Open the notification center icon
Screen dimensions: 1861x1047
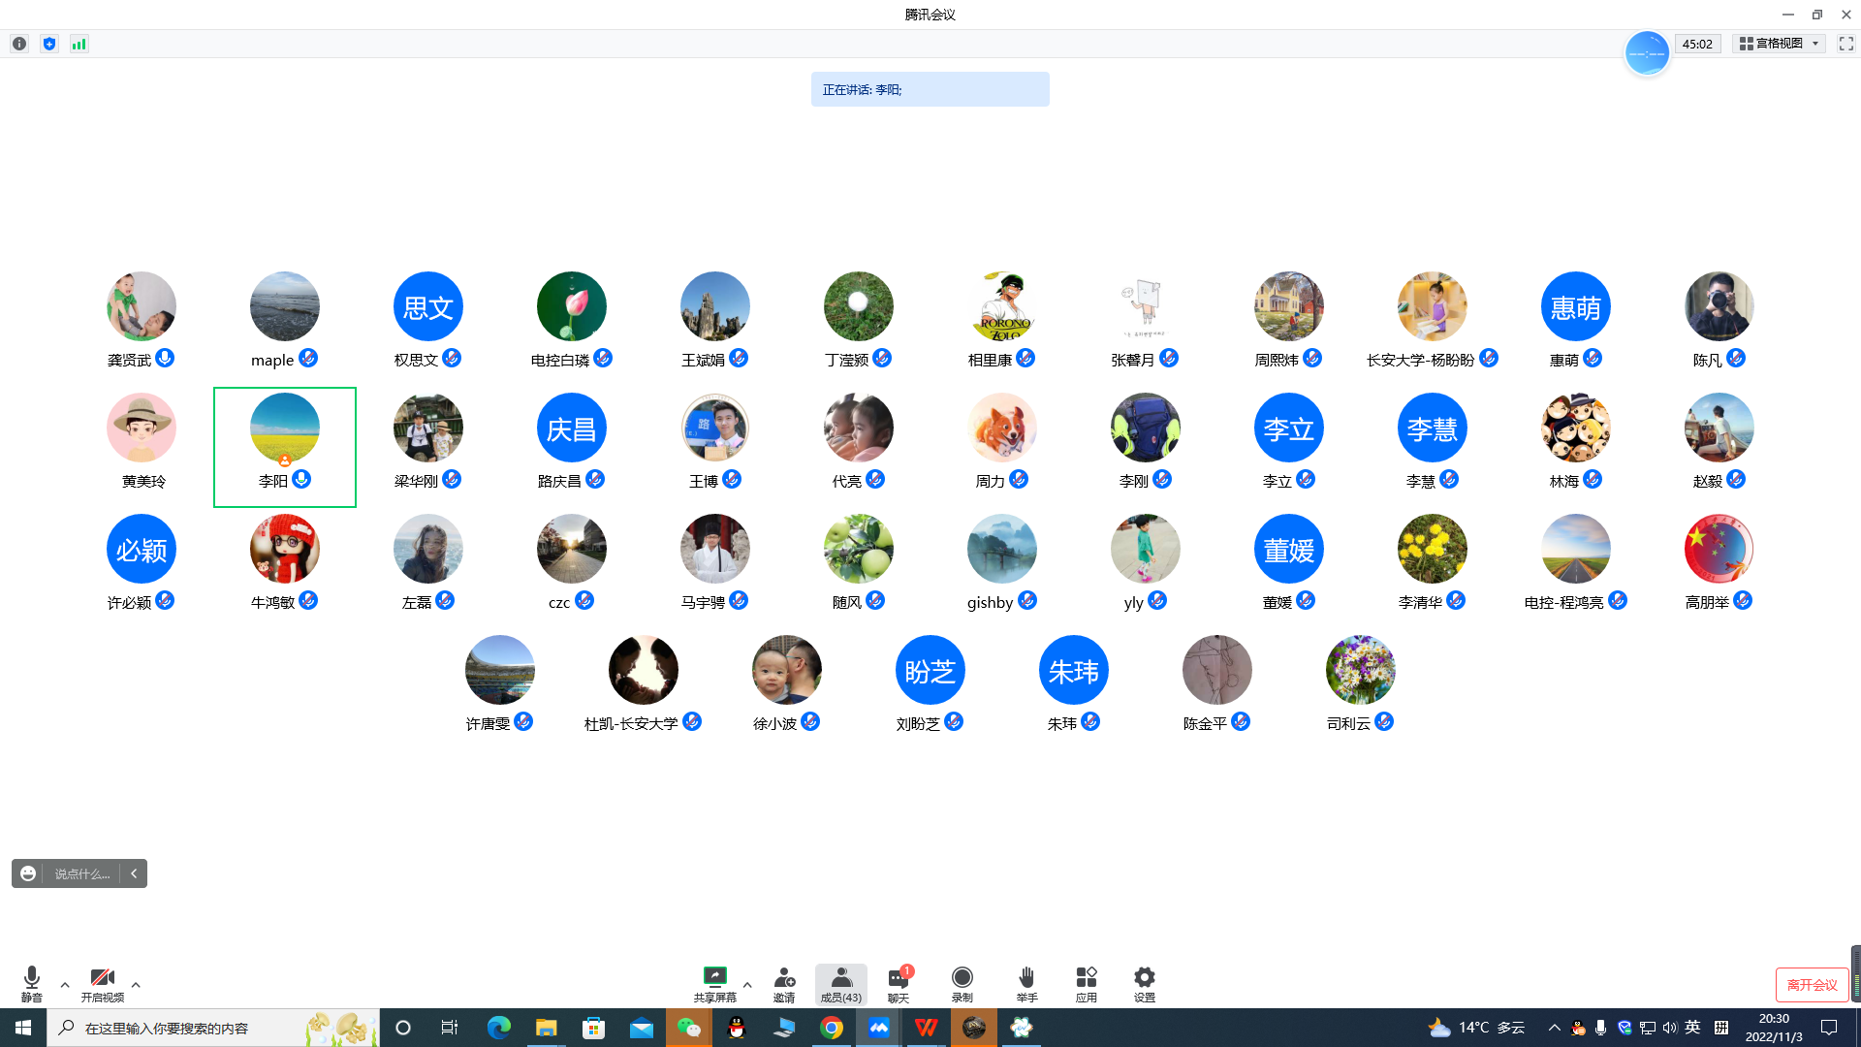1829,1028
